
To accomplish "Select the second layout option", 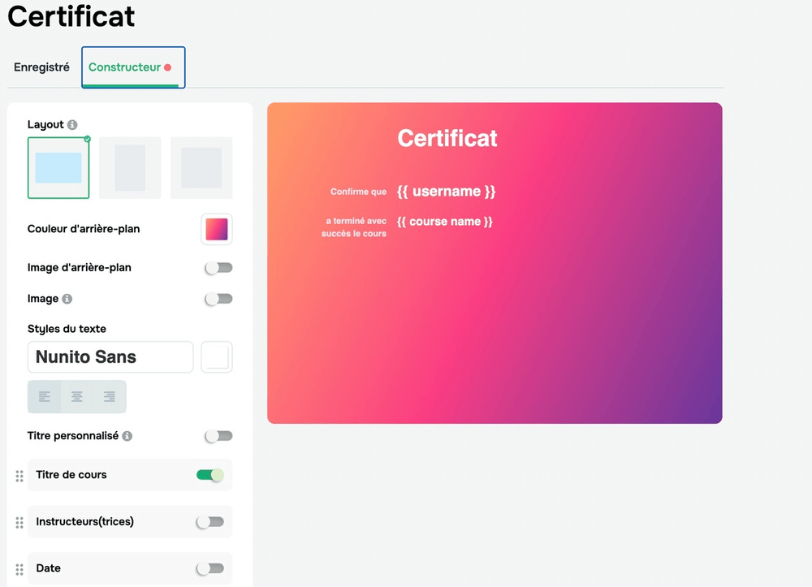I will tap(130, 167).
